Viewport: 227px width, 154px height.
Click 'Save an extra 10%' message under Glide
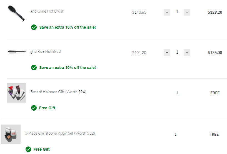click(68, 28)
